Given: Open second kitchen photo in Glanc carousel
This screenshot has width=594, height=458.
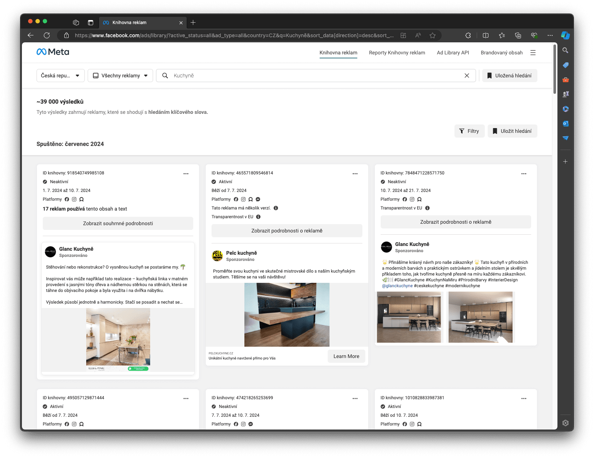Looking at the screenshot, I should click(x=480, y=317).
